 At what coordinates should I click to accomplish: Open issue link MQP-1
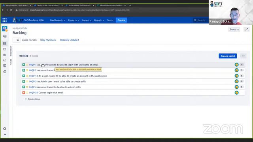pos(33,65)
